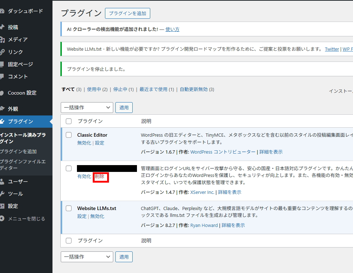Filter plugins by 停止中 tab

pos(120,89)
